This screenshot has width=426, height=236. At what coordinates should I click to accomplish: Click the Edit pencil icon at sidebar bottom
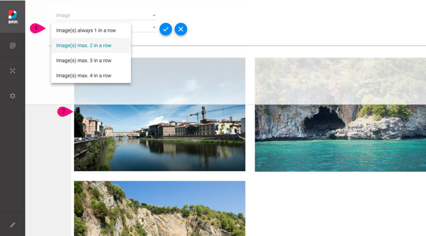(13, 225)
